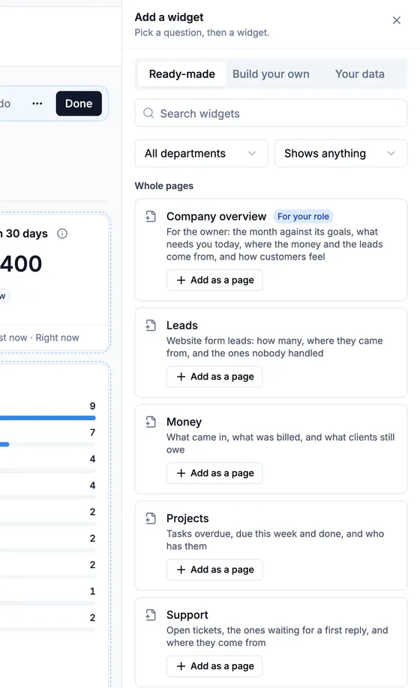Click the page icon next to Leads
Screen dimensions: 420x688
[151, 325]
